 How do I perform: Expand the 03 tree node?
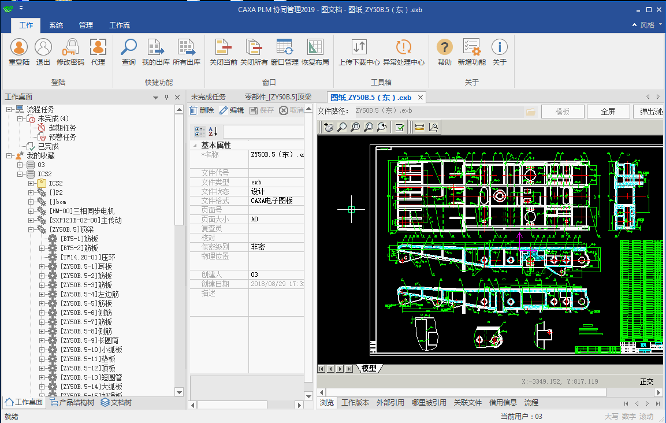click(x=20, y=165)
